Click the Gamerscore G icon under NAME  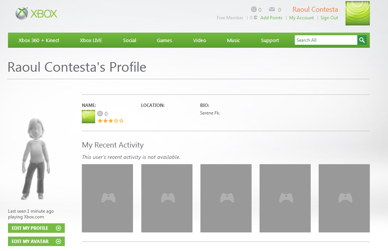pos(100,114)
